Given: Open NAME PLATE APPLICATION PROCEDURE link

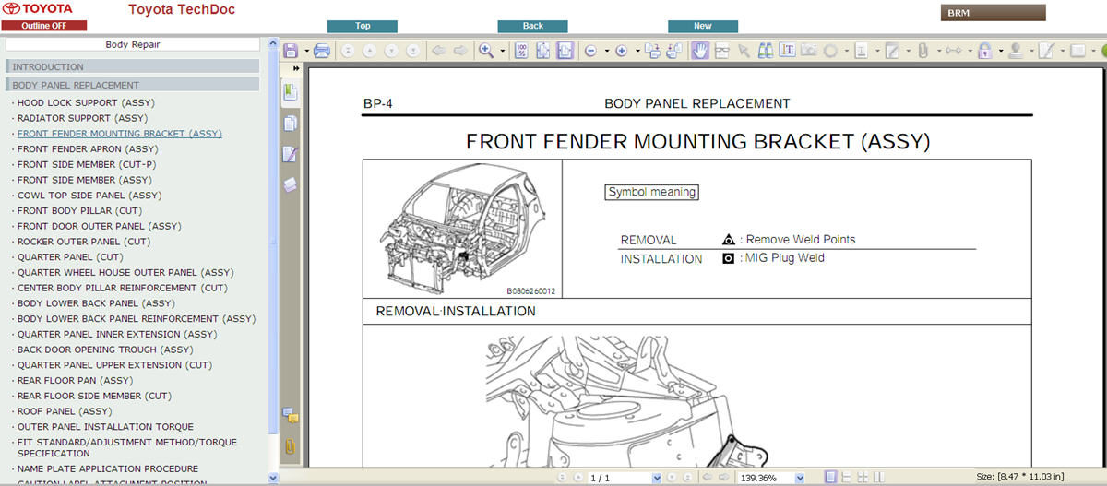Looking at the screenshot, I should tap(108, 468).
